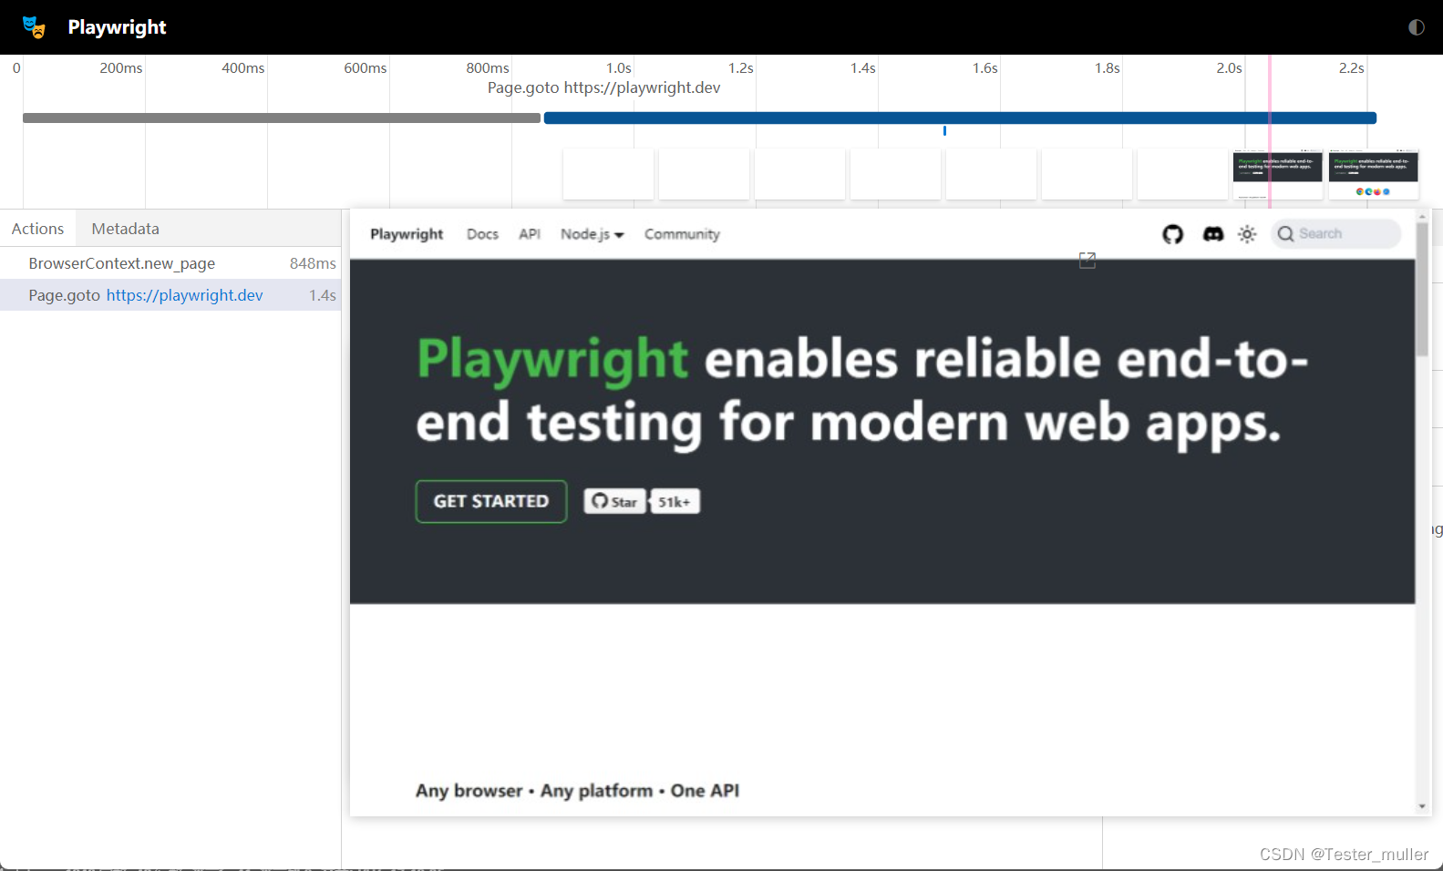Open the Discord server icon
1443x871 pixels.
click(1212, 234)
